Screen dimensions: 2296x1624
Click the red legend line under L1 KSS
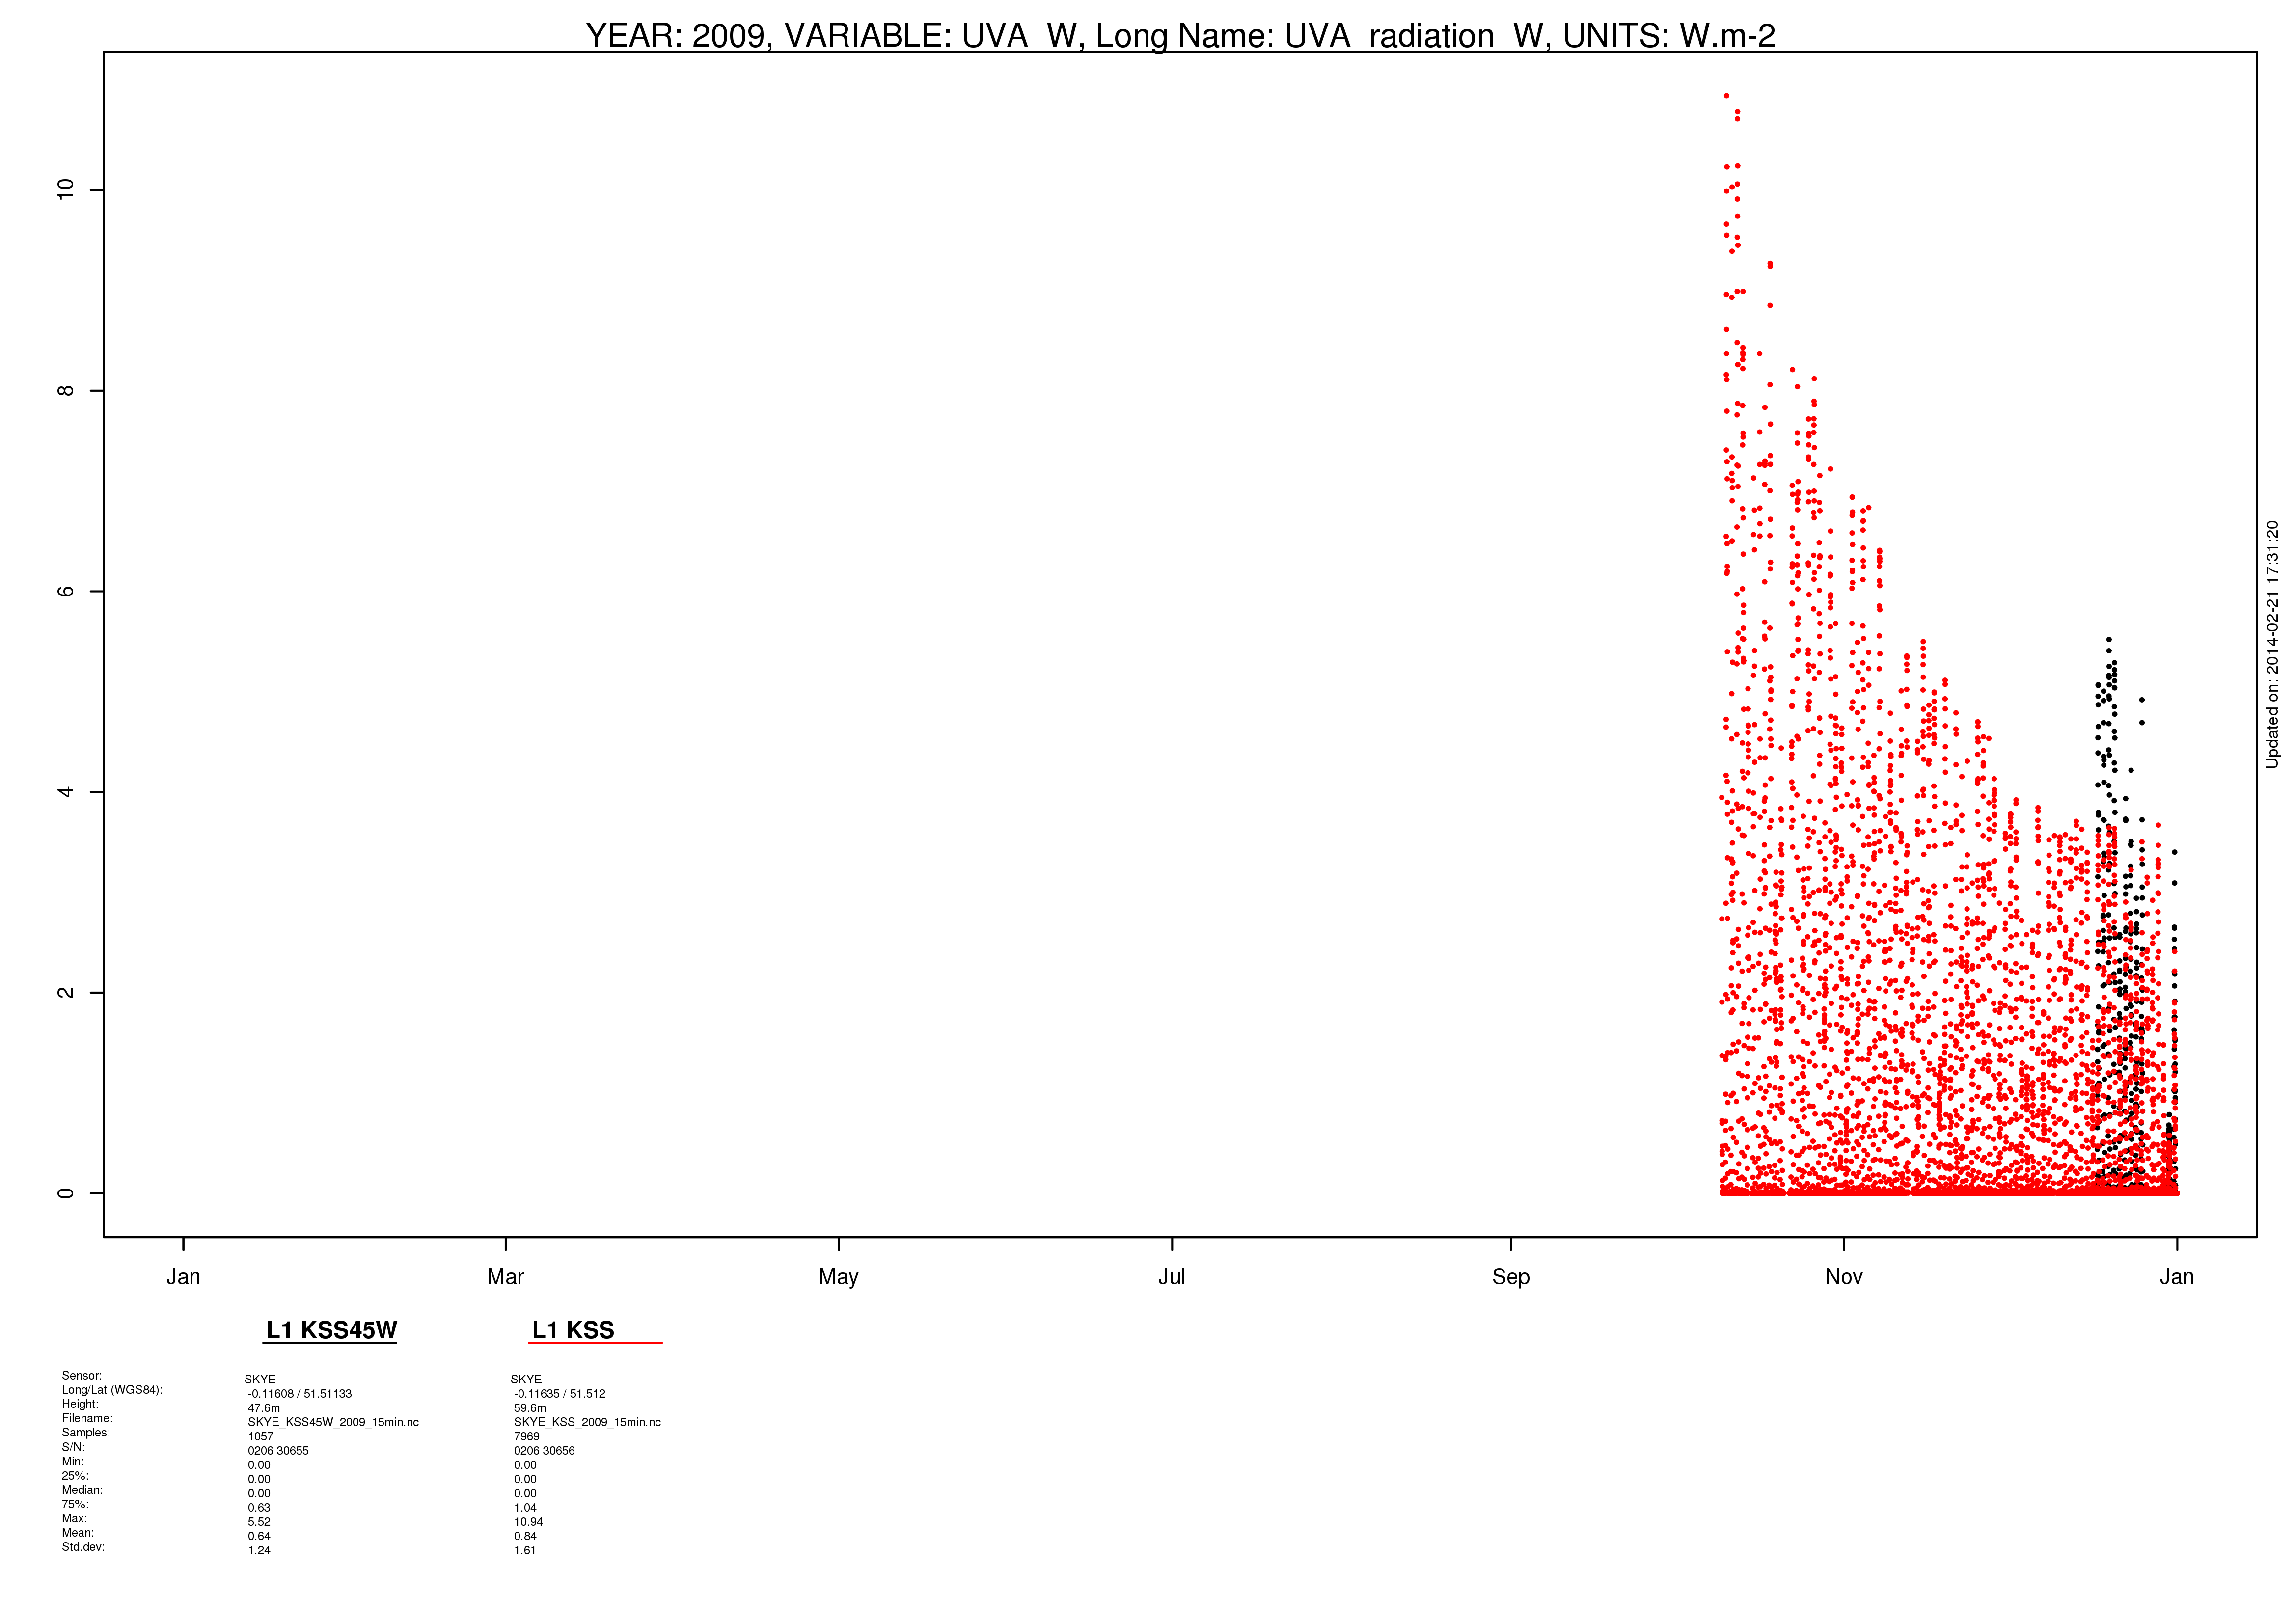tap(596, 1343)
